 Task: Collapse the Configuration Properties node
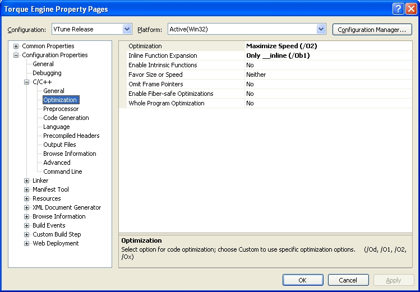(x=16, y=55)
